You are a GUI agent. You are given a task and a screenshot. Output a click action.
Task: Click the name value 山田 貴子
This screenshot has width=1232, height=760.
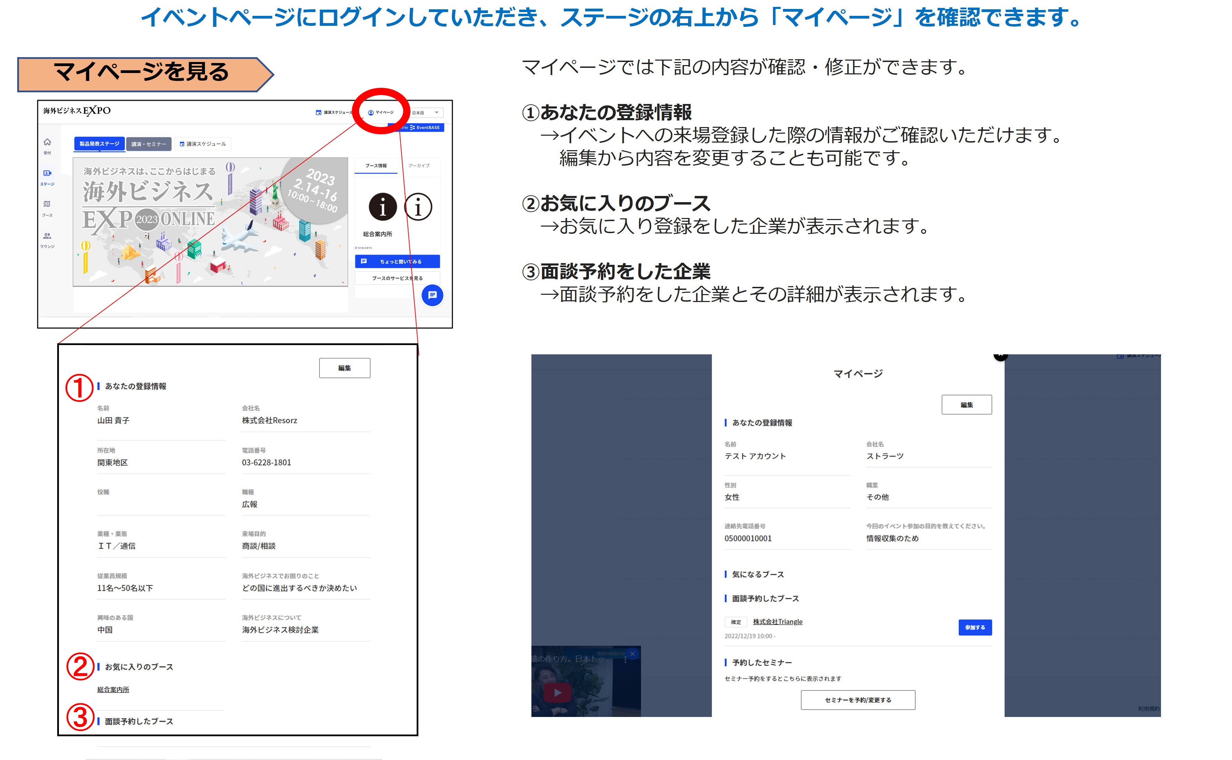[x=113, y=420]
